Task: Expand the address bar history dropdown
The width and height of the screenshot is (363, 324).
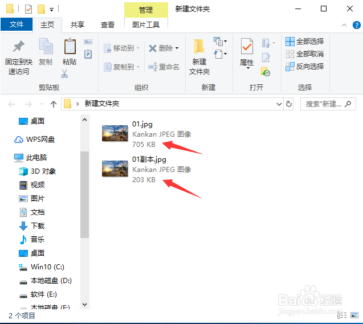Action: [x=279, y=104]
